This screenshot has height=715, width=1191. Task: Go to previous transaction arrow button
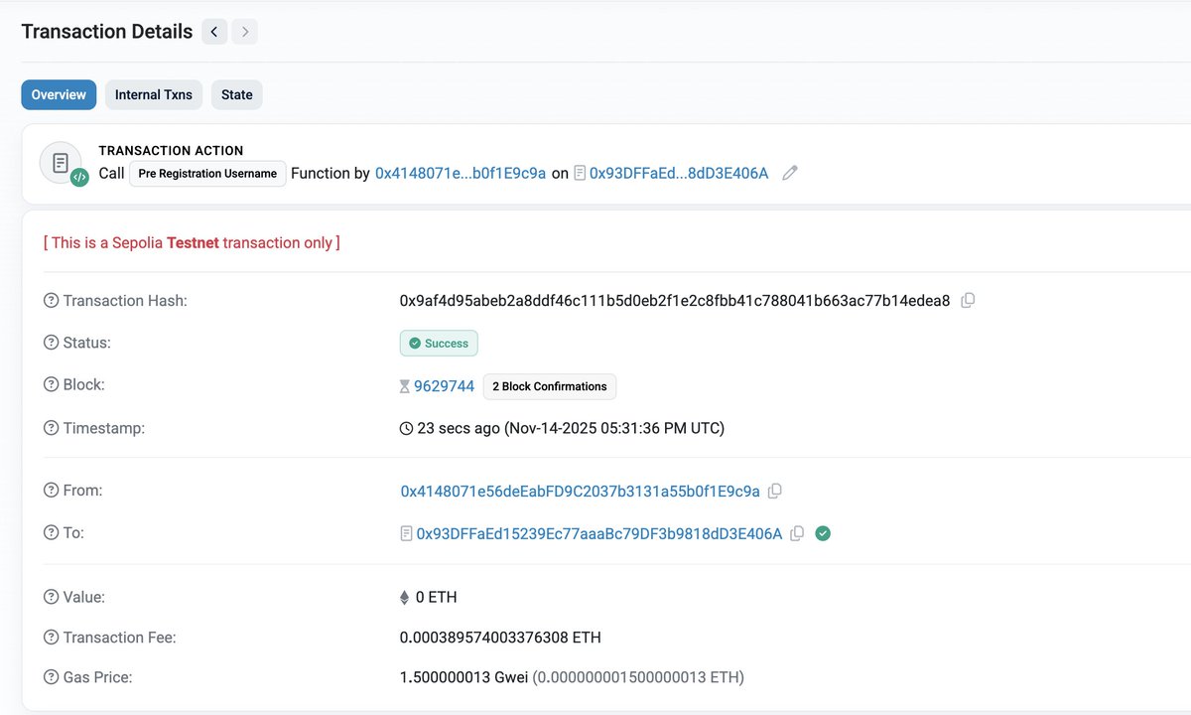click(214, 32)
